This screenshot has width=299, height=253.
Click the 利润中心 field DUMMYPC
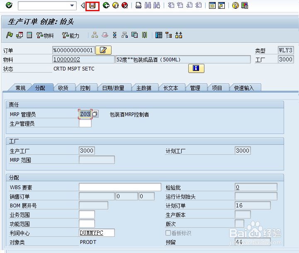97,233
